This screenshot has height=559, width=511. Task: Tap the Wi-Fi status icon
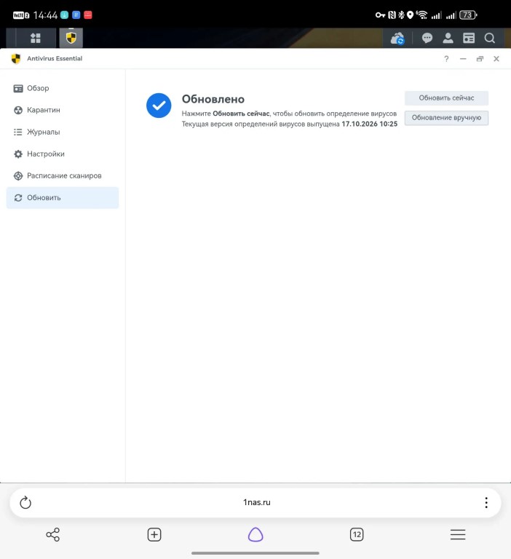coord(422,15)
